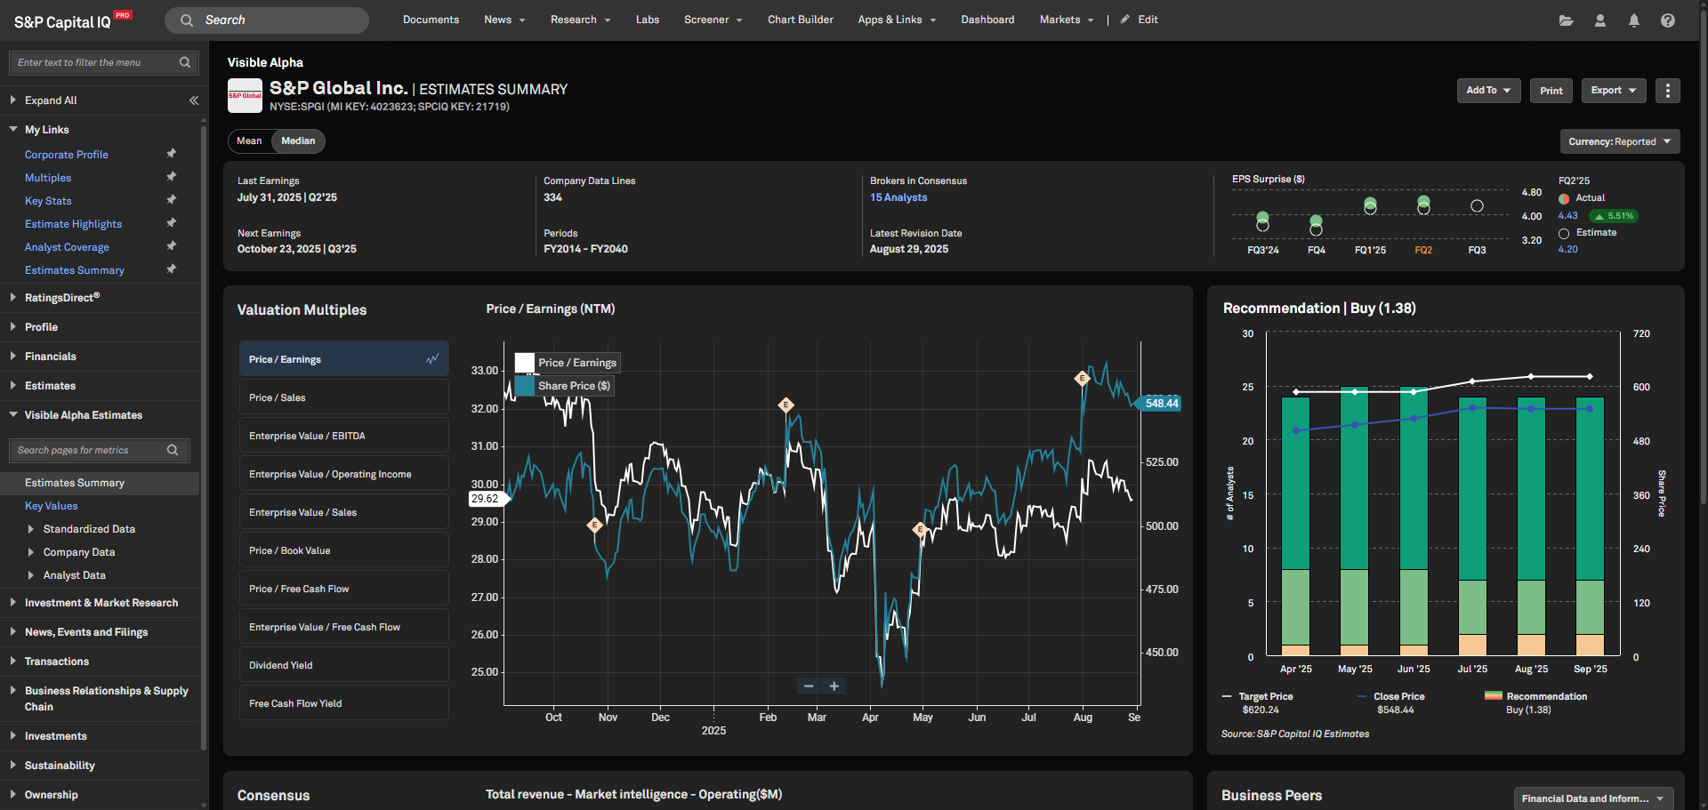The width and height of the screenshot is (1708, 810).
Task: Click the Print button
Action: point(1551,91)
